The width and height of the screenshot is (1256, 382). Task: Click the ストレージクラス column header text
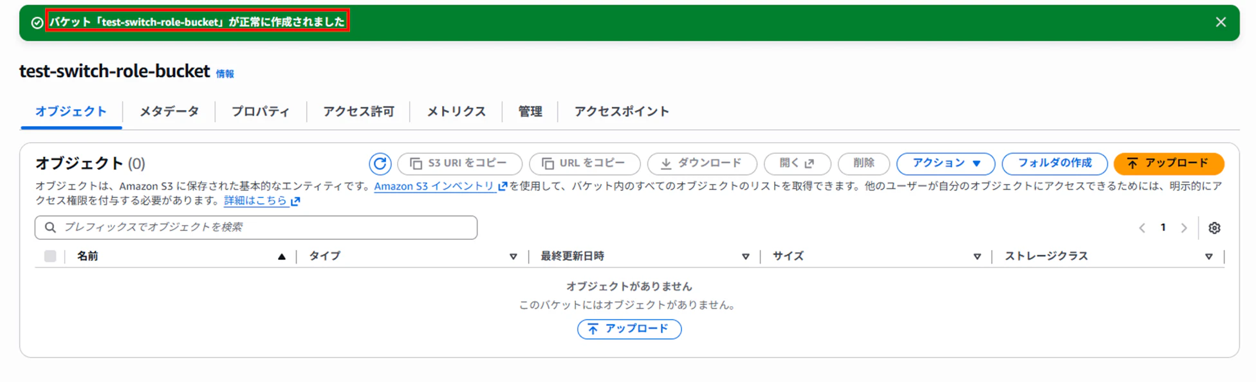(1046, 257)
